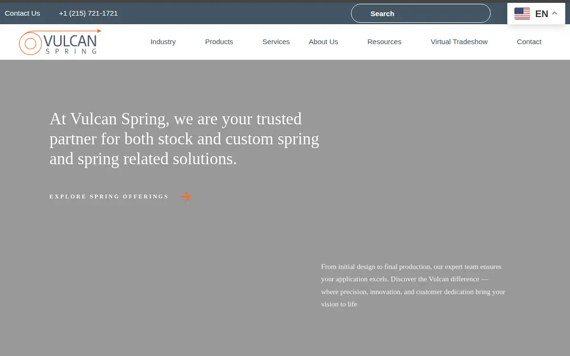This screenshot has height=356, width=570.
Task: Click the orange arrow next to Explore Spring Offerings
Action: pos(186,197)
